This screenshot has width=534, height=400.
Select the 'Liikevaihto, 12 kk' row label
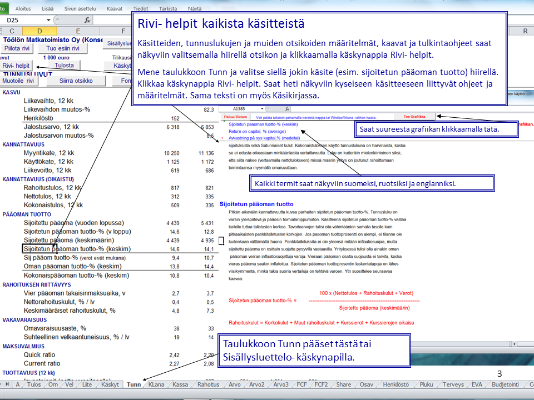(x=48, y=101)
